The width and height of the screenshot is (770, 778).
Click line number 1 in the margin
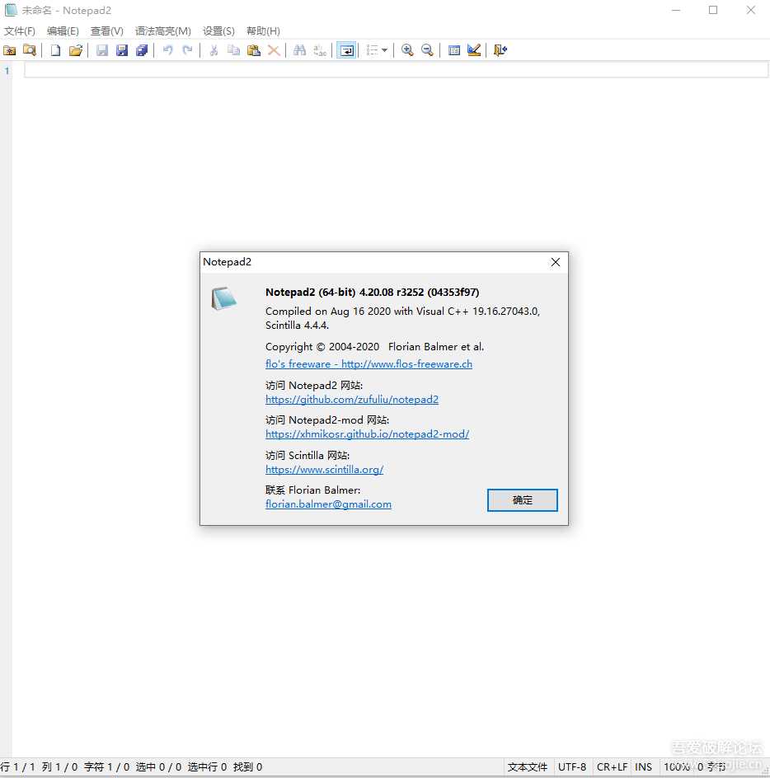click(7, 71)
